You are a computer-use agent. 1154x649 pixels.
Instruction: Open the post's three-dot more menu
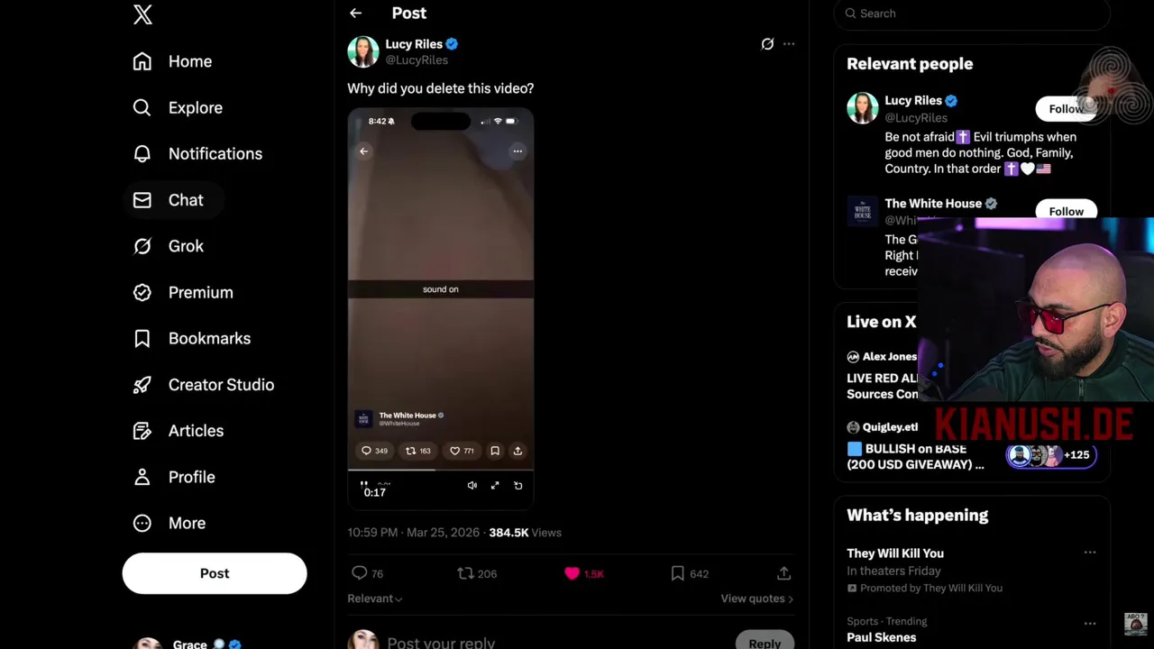click(x=789, y=43)
